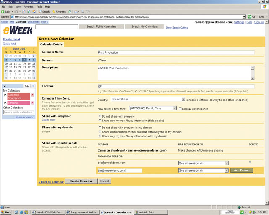Open the History toolbar icon
This screenshot has width=269, height=215.
69,12
